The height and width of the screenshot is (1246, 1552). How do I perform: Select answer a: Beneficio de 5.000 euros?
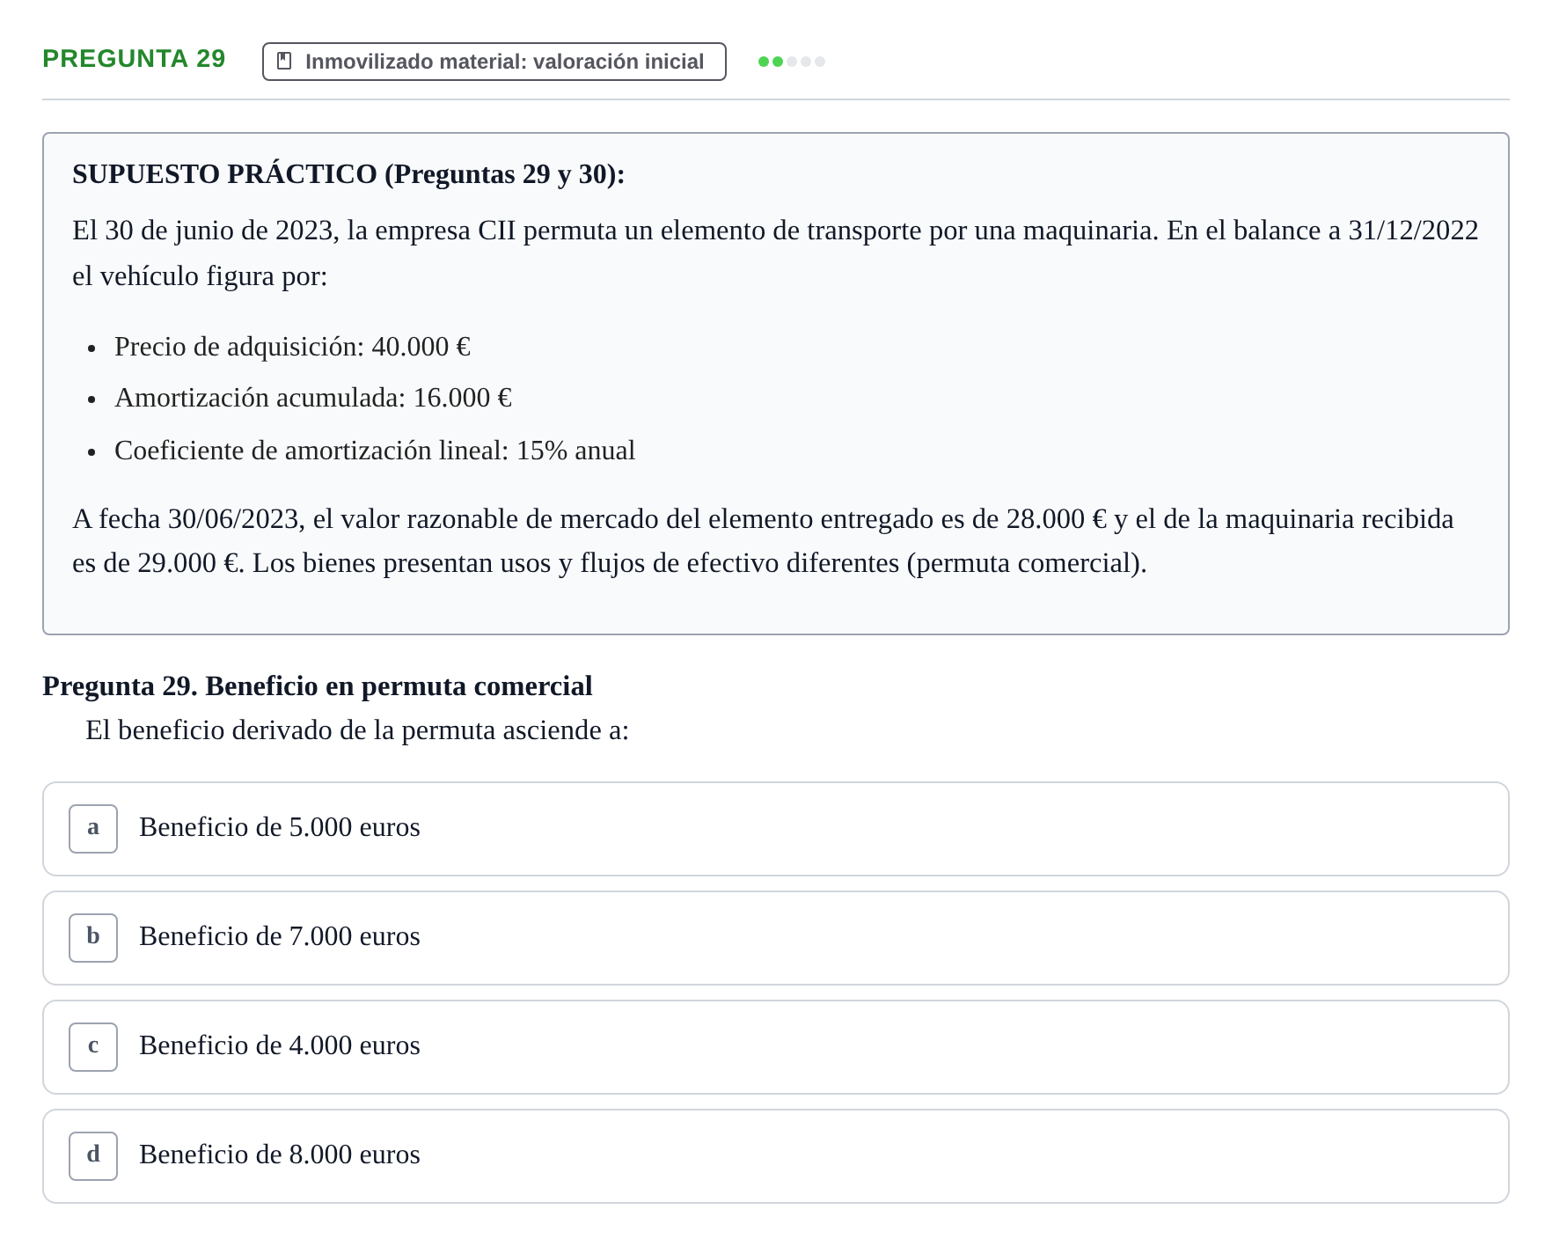click(x=776, y=829)
